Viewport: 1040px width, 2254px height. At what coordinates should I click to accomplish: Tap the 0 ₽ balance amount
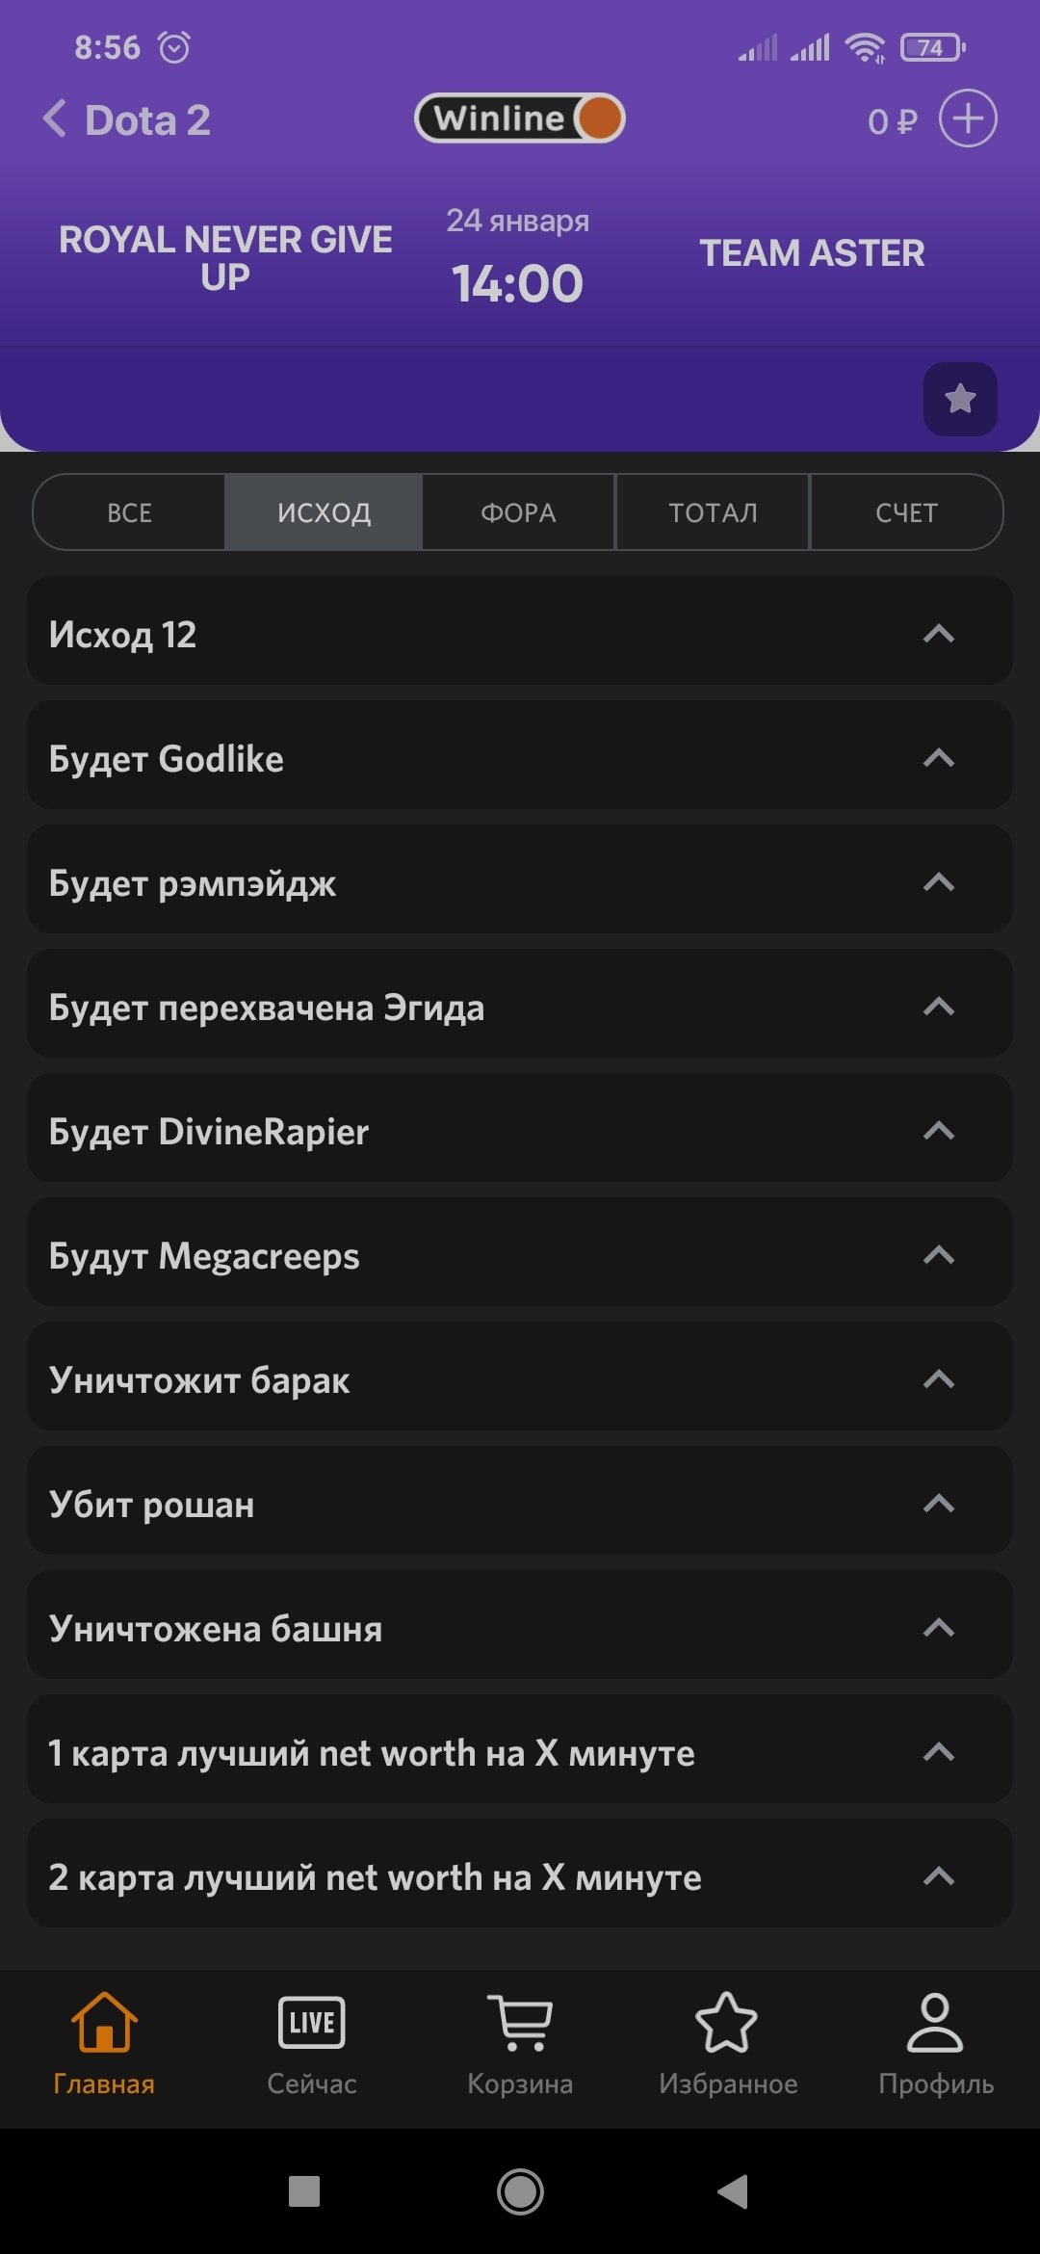pos(892,121)
